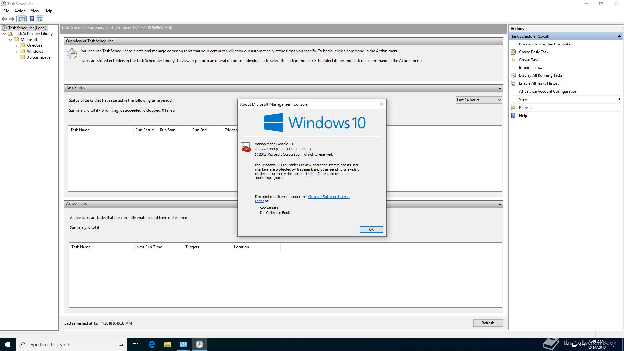The image size is (624, 351).
Task: Click the Windows folder icon in tree
Action: 22,51
